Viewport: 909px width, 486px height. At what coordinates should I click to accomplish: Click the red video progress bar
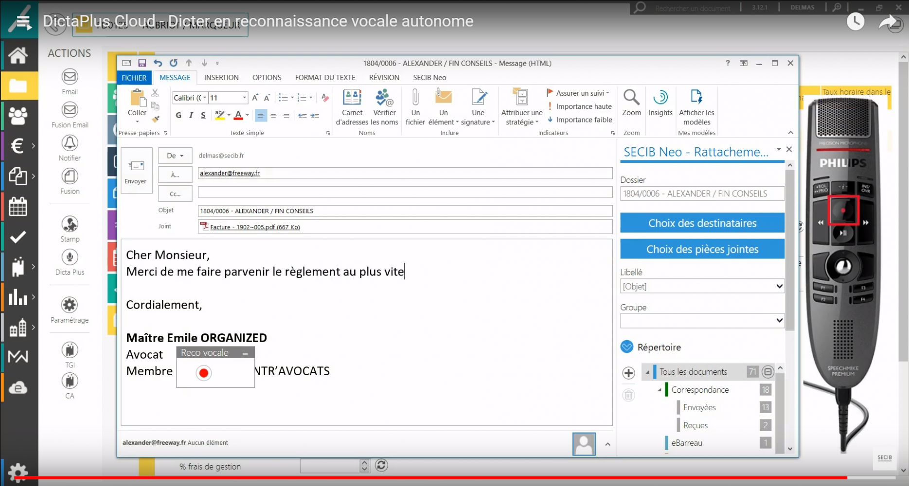pos(430,478)
